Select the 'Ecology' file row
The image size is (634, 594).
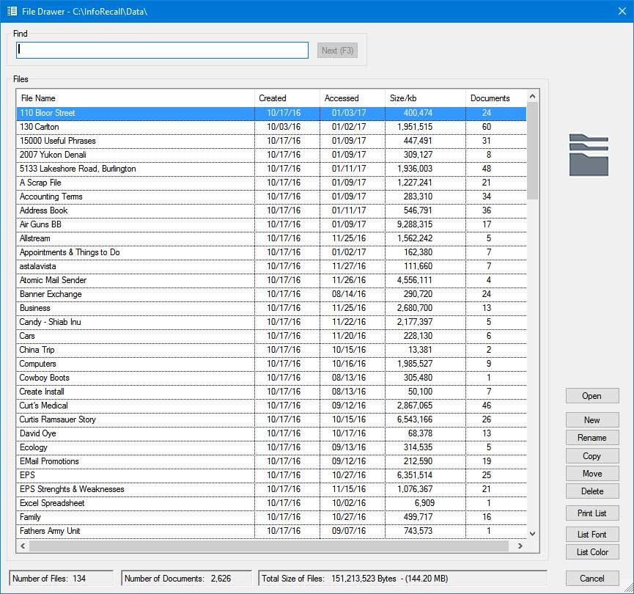coord(271,447)
